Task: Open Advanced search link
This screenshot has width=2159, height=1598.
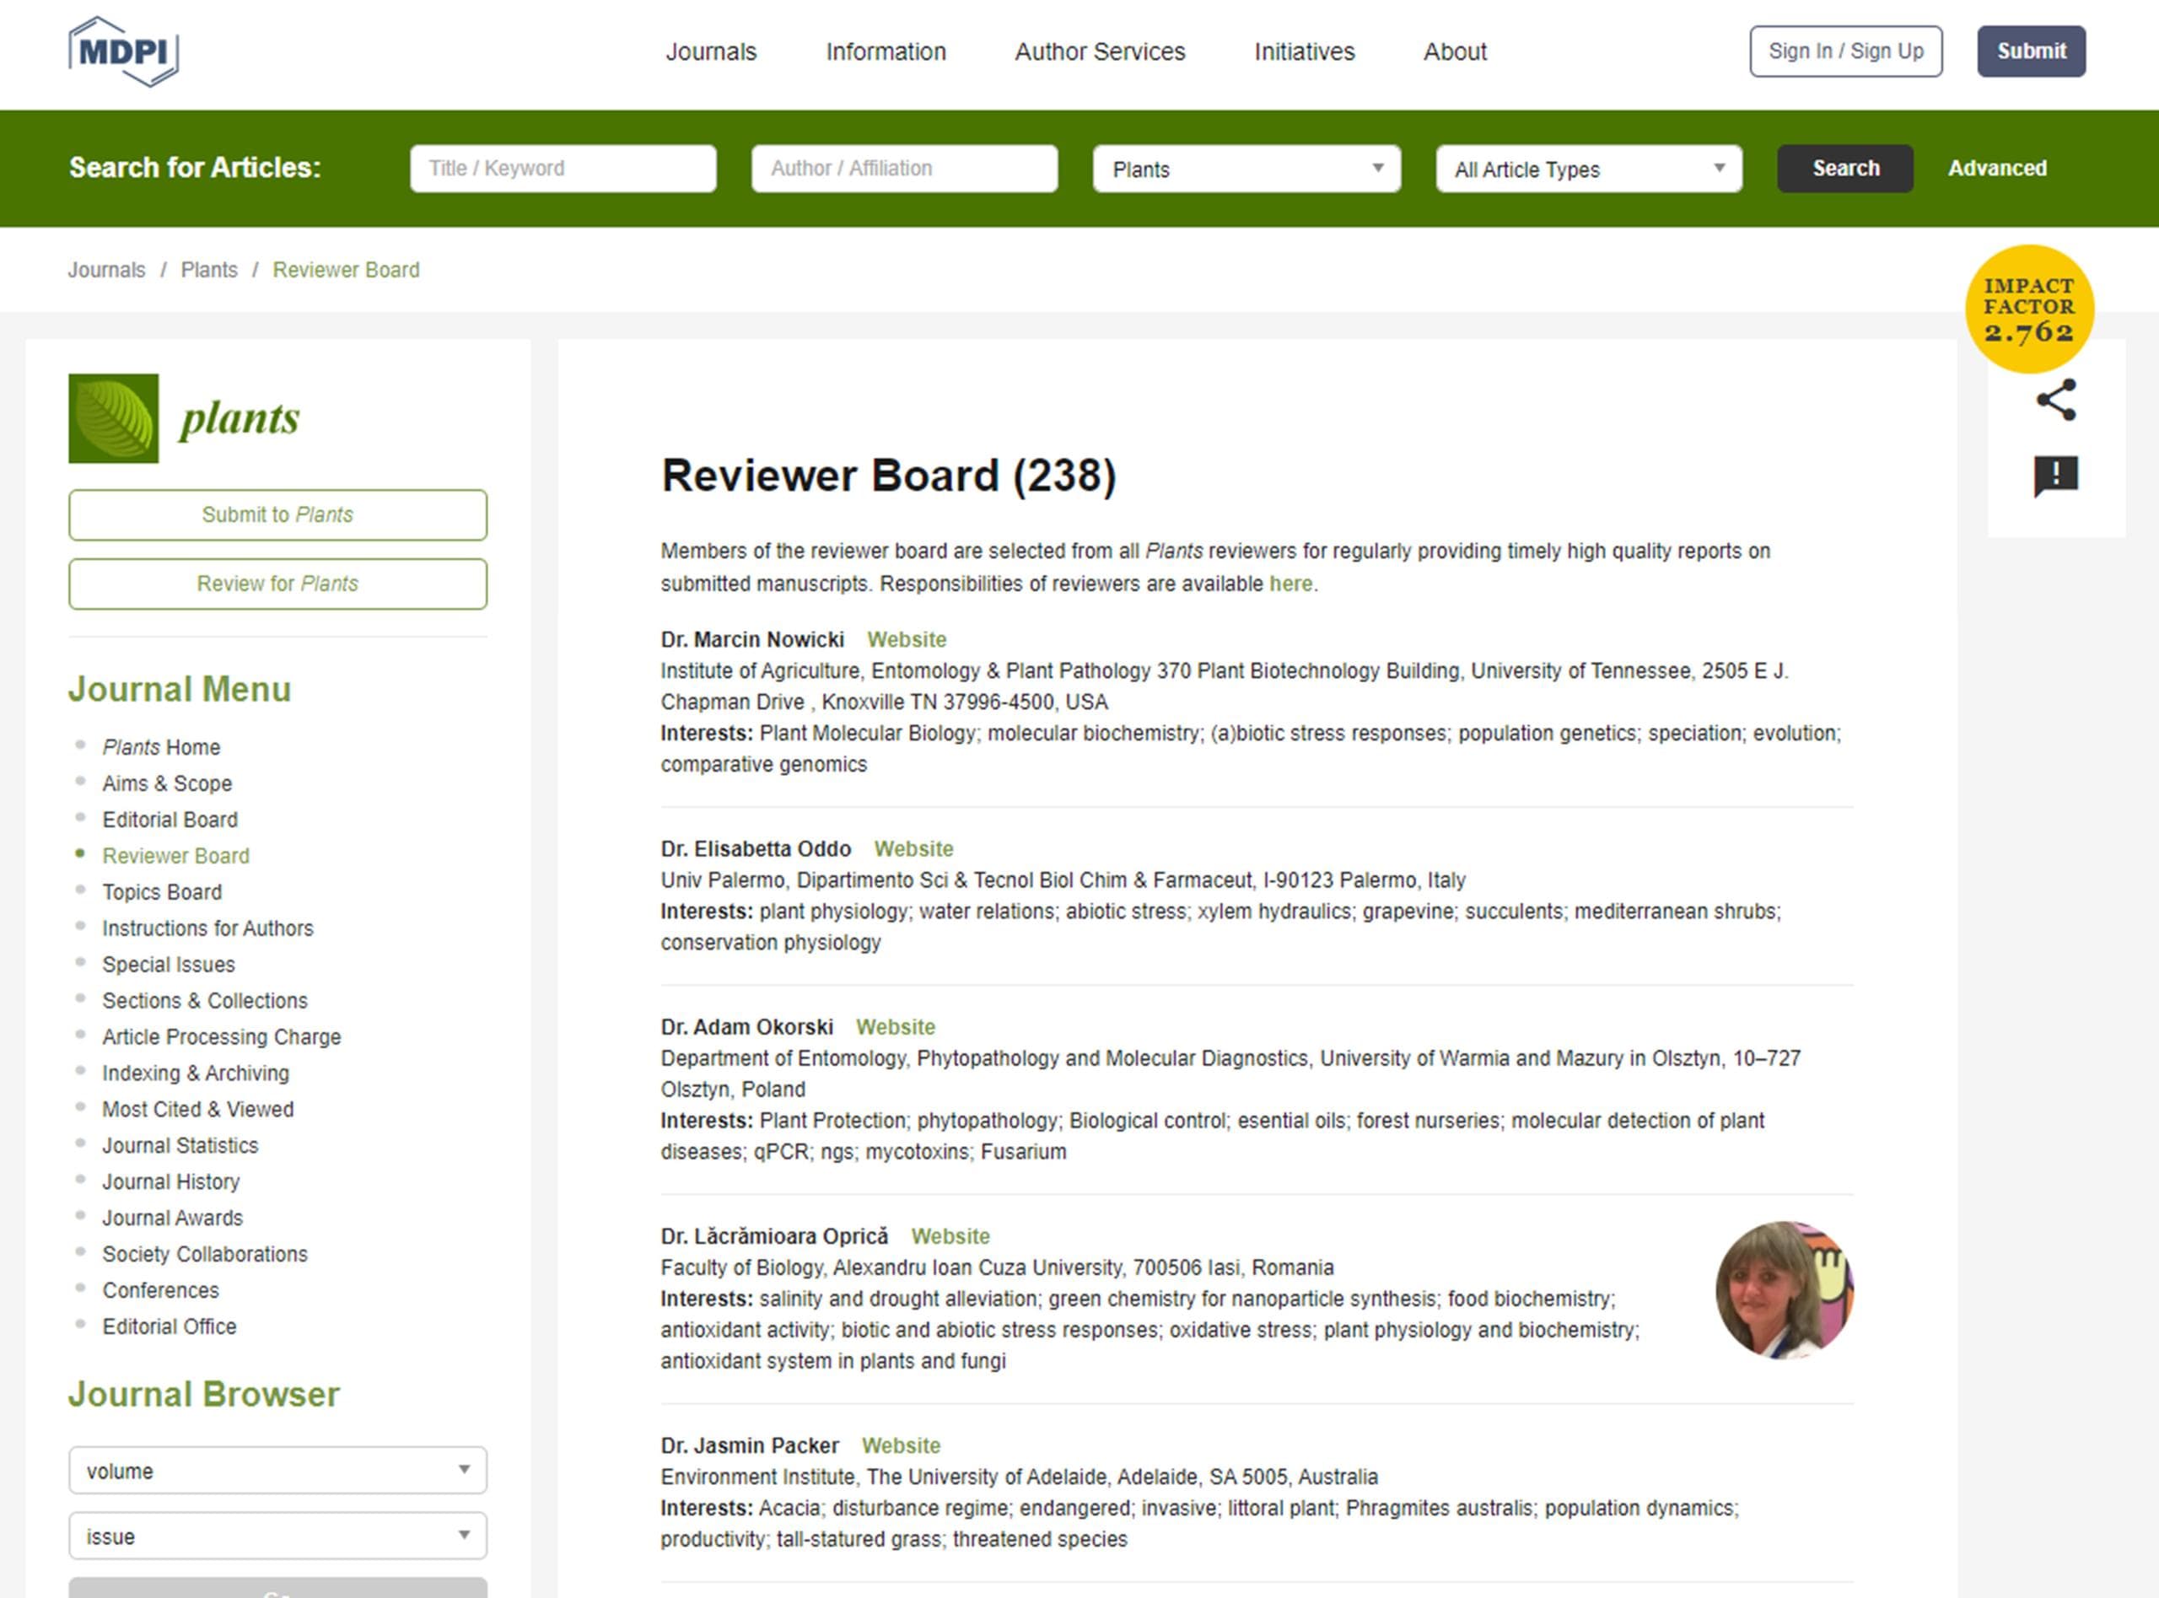Action: [1997, 169]
